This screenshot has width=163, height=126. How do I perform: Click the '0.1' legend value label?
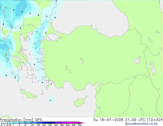(x=3, y=125)
